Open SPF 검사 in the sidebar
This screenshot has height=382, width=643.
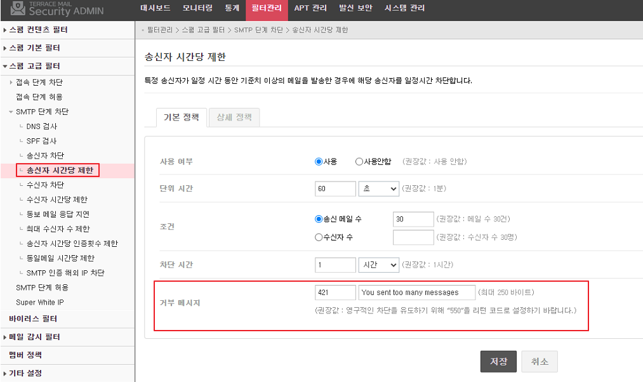(41, 141)
